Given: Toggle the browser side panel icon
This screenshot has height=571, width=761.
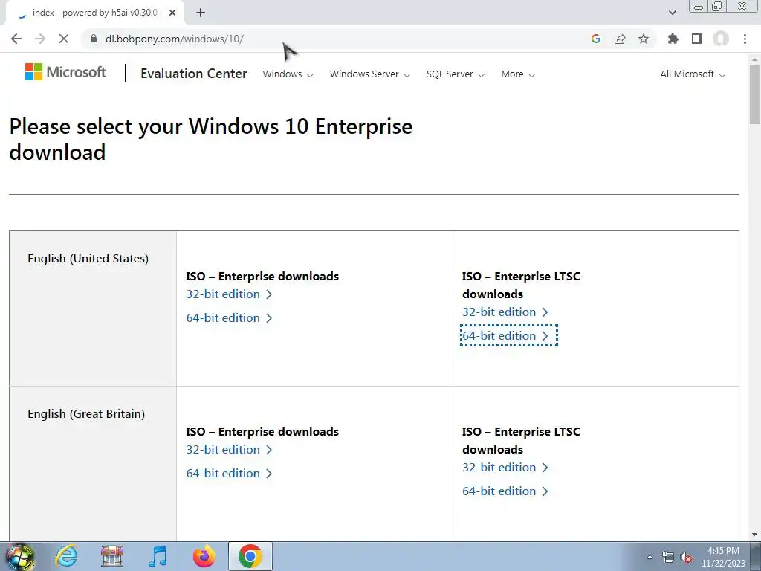Looking at the screenshot, I should (697, 39).
